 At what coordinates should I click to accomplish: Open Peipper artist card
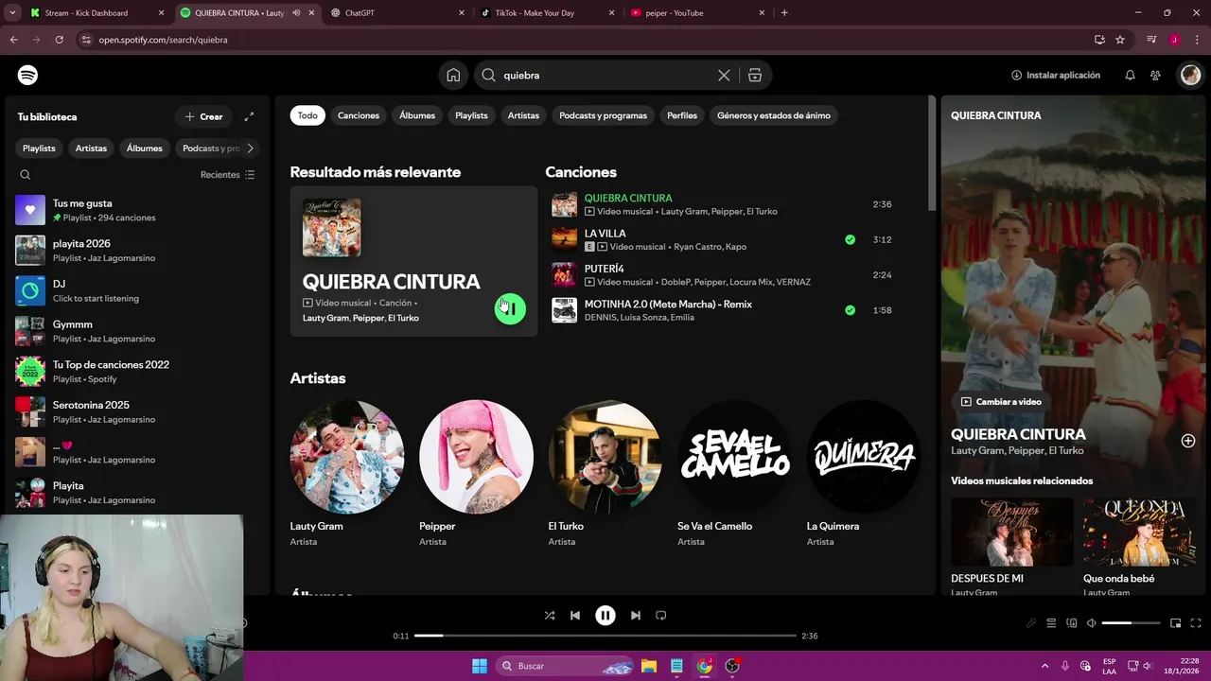[476, 472]
